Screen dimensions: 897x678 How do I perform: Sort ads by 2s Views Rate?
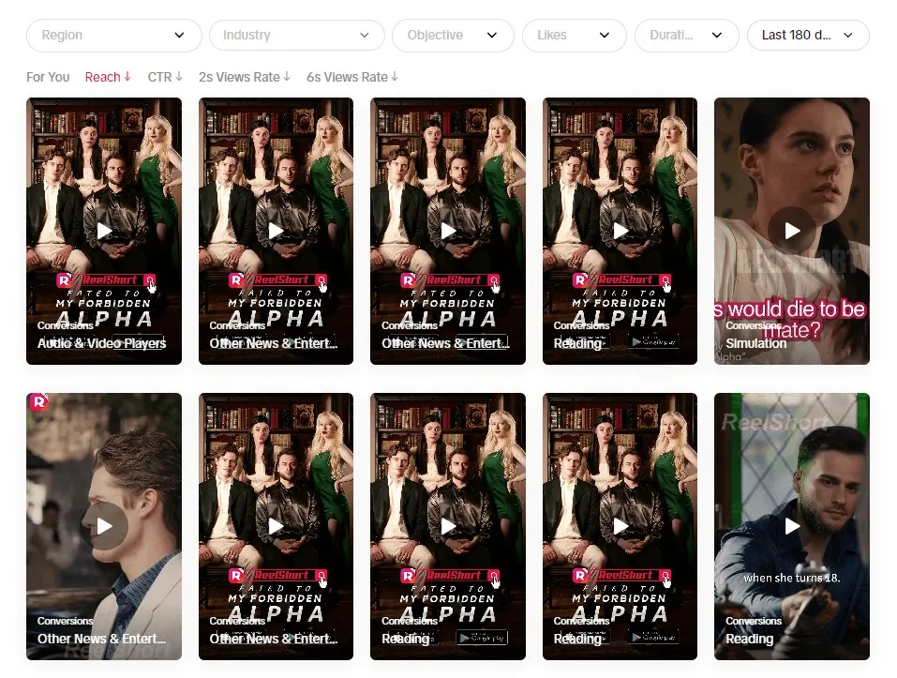point(245,77)
